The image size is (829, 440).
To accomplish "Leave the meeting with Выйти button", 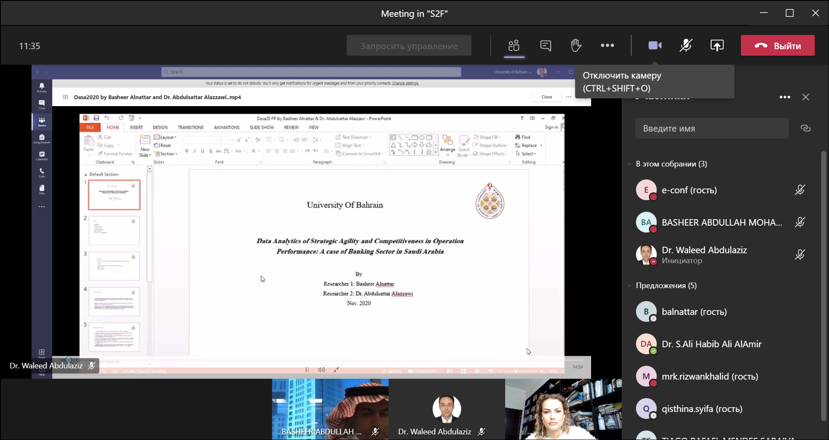I will [778, 45].
